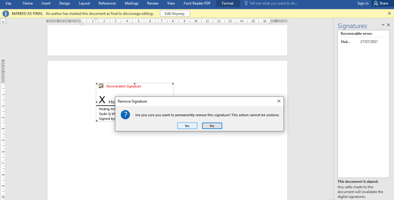This screenshot has width=394, height=200.
Task: Open the View tab
Action: (171, 3)
